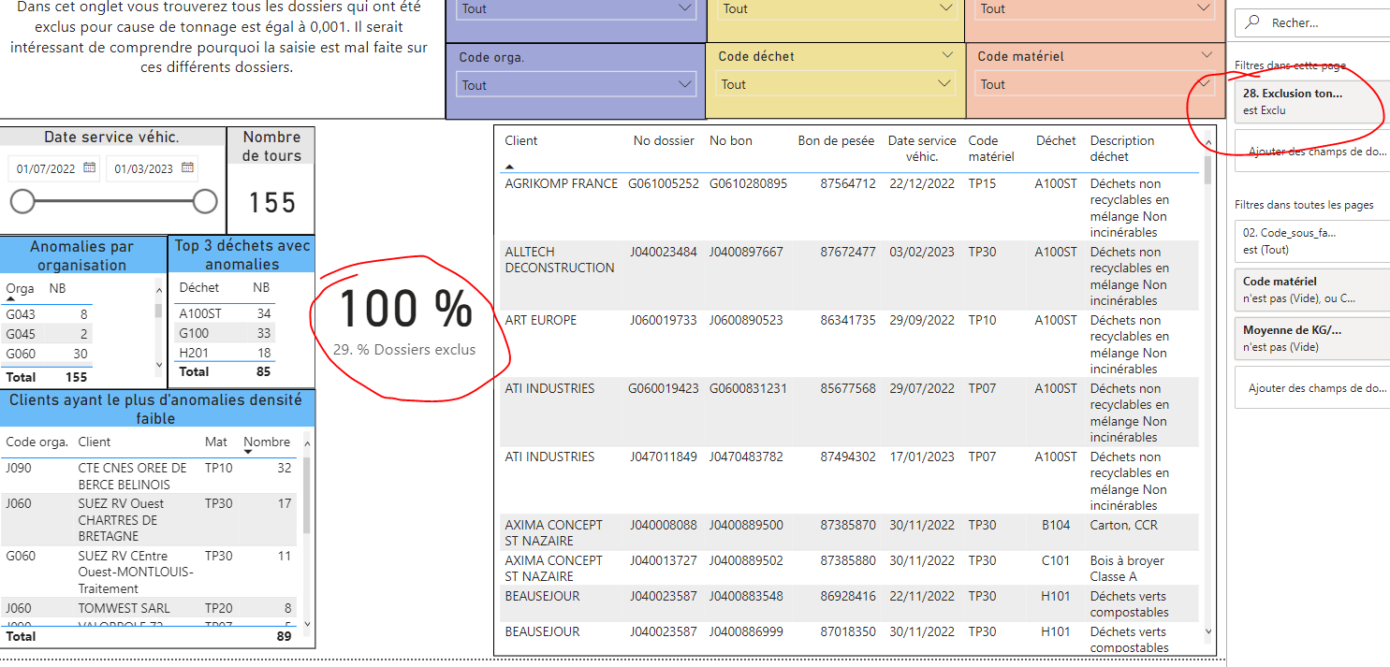Click 'Description déchet' column header
This screenshot has width=1390, height=667.
coord(1122,149)
